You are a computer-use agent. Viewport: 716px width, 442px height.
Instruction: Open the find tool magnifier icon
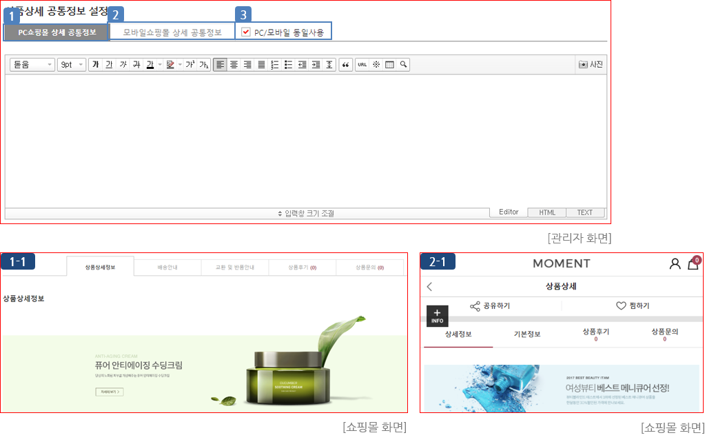click(x=403, y=65)
